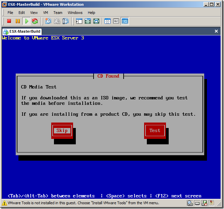The image size is (224, 209).
Task: Click the VMware Workstation title bar icon
Action: click(4, 4)
